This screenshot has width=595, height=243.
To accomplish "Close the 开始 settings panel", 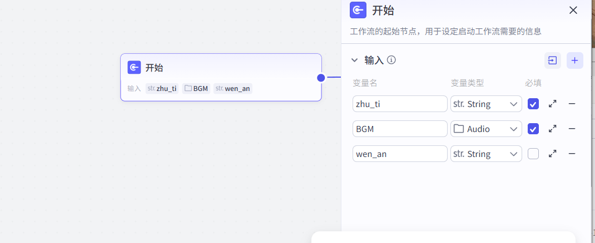I will (x=573, y=10).
